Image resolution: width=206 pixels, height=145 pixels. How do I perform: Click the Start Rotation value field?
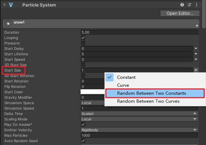93,81
